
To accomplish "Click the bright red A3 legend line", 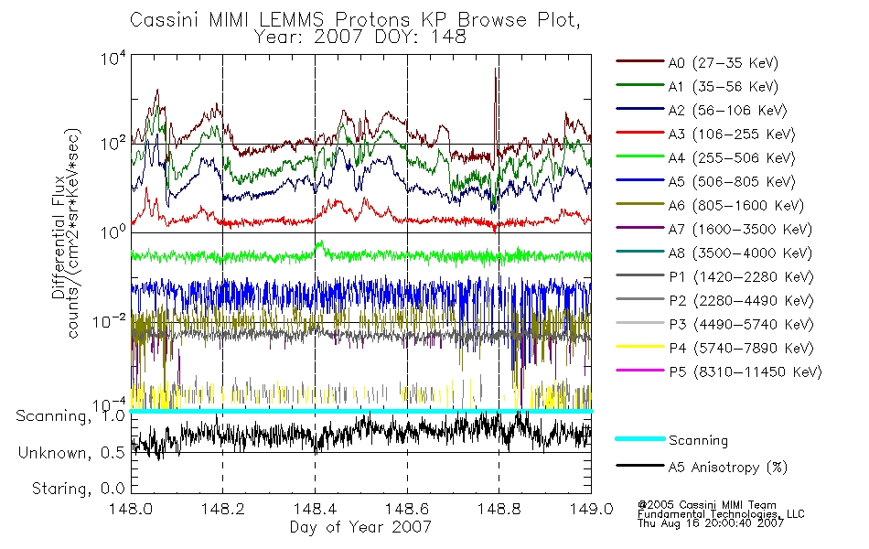I will [x=640, y=133].
